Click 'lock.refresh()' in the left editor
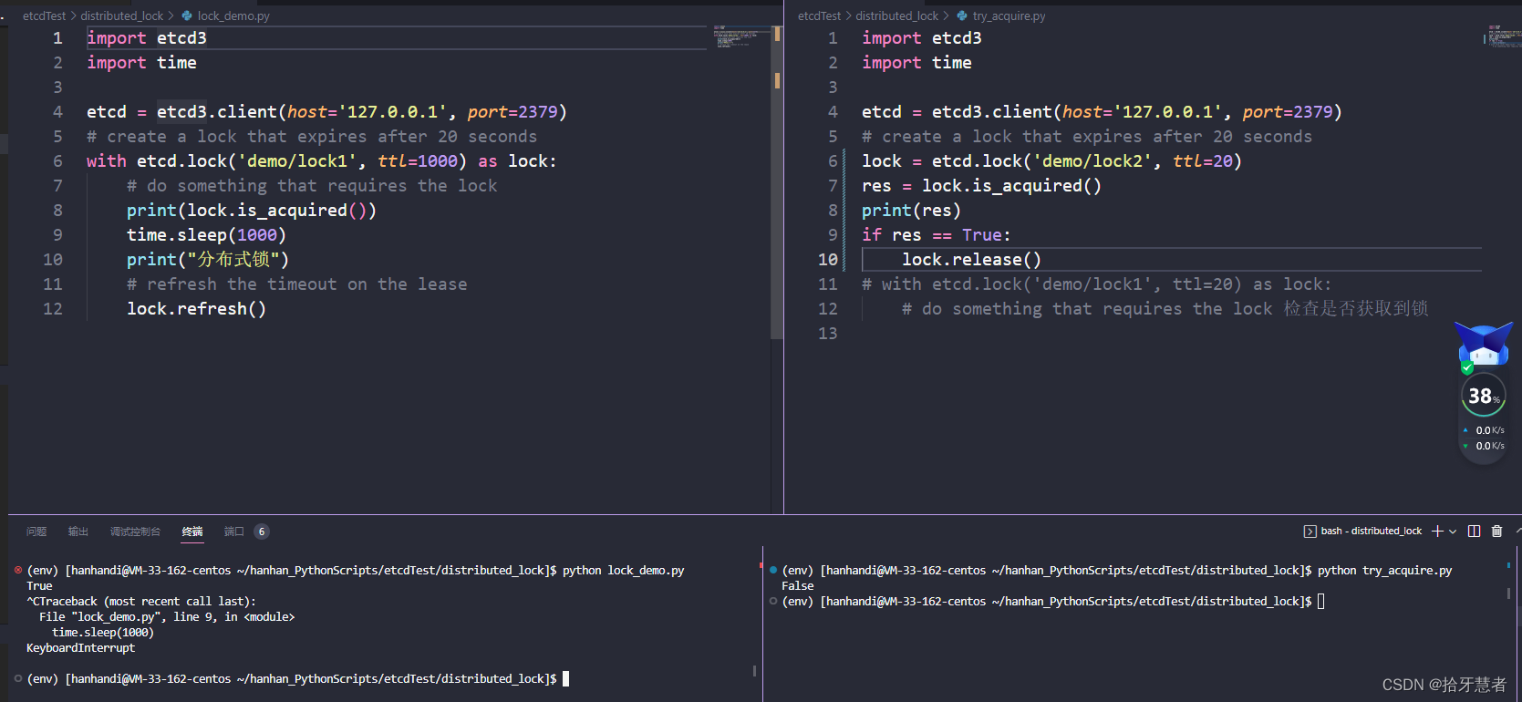 click(196, 309)
